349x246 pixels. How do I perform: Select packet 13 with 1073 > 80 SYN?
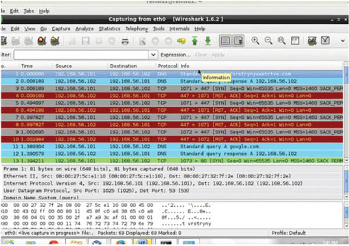(172, 161)
